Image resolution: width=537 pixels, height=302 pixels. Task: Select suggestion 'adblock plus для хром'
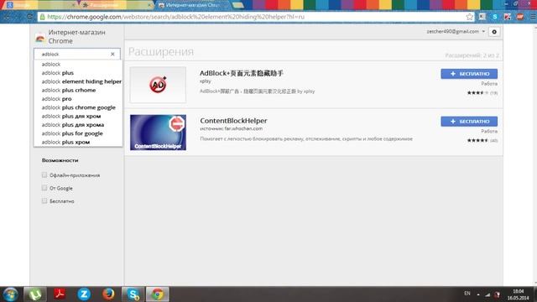[78, 116]
